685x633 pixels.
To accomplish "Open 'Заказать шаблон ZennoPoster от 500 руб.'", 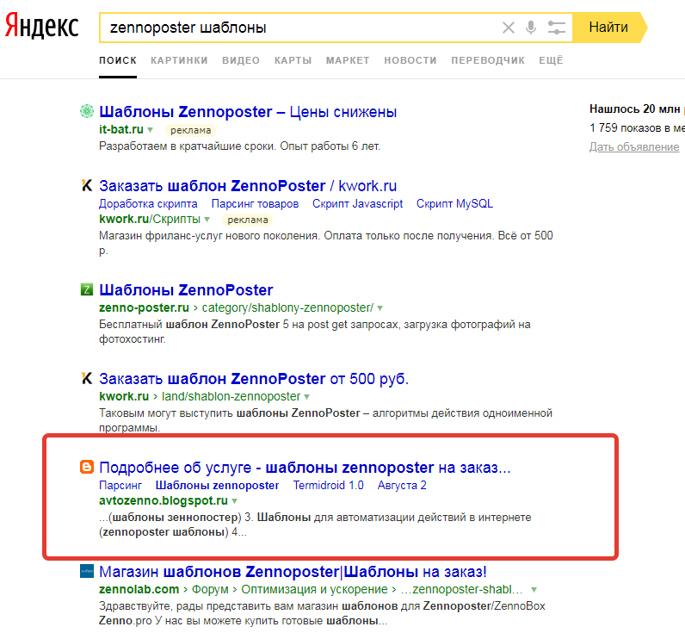I will point(254,379).
